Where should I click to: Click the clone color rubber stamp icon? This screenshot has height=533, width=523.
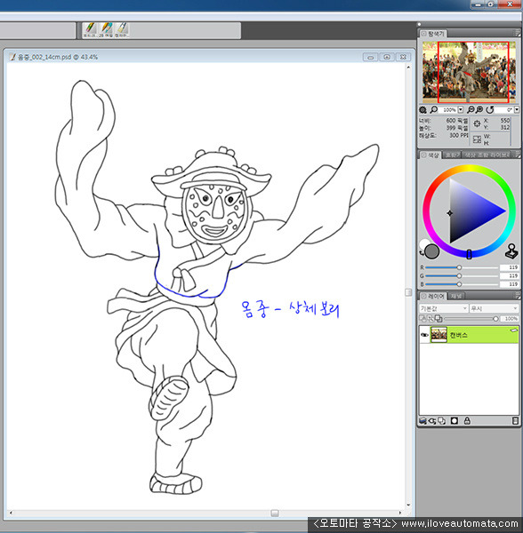[x=511, y=251]
